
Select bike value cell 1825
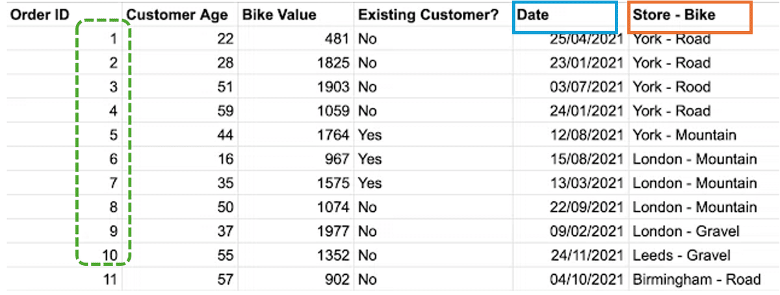(296, 63)
